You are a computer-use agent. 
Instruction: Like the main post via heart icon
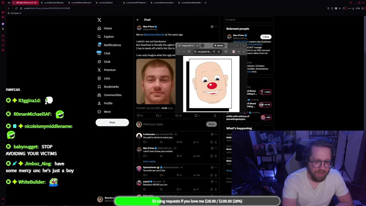[x=176, y=116]
